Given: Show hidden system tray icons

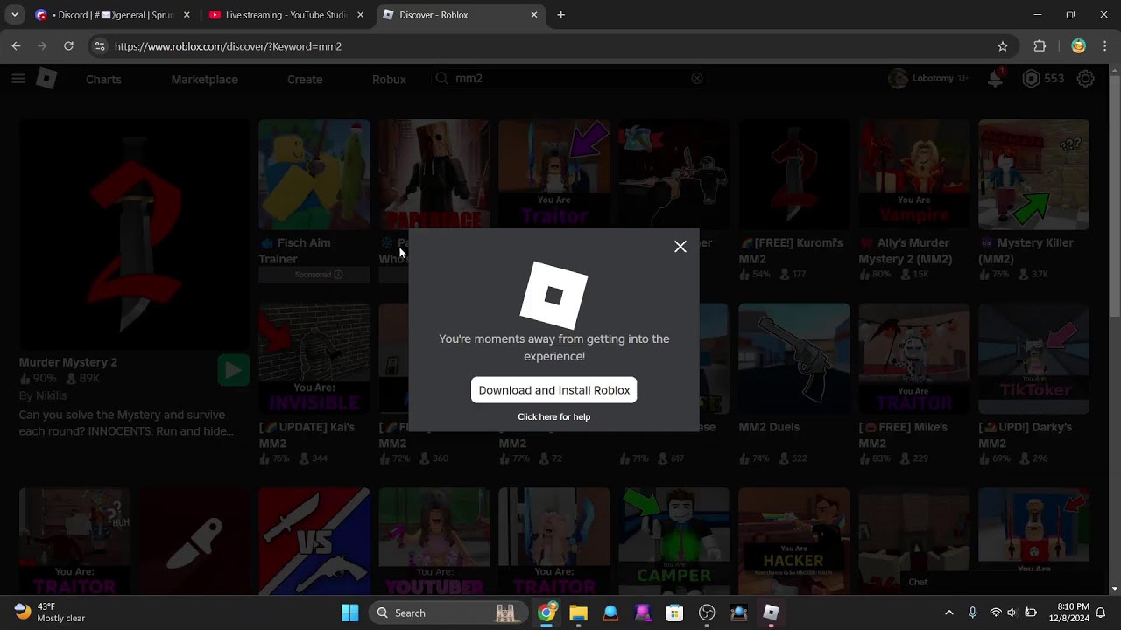Looking at the screenshot, I should [x=949, y=612].
